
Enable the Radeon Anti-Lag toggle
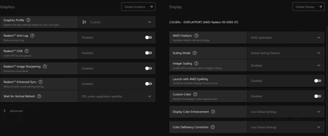[x=149, y=37]
